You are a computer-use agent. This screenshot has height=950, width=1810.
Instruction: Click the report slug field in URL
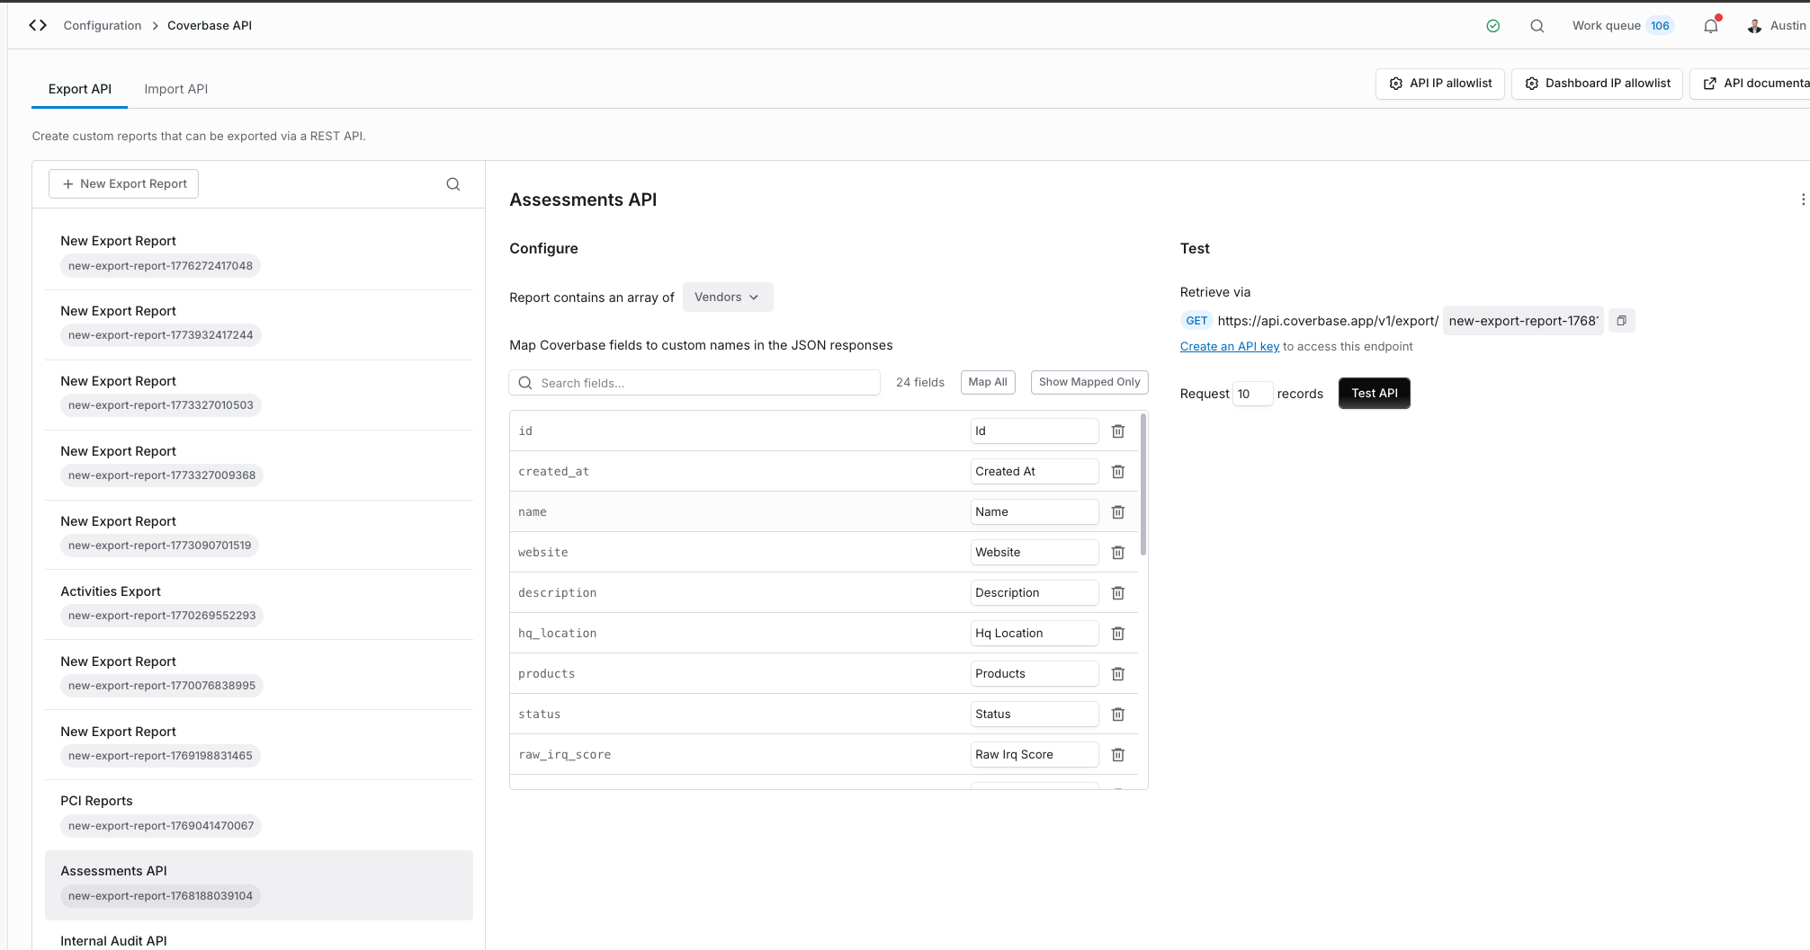[x=1523, y=321]
